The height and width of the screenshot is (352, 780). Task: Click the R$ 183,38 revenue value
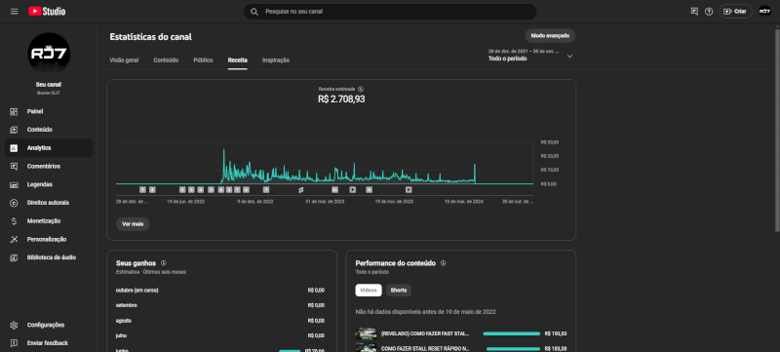coord(555,348)
